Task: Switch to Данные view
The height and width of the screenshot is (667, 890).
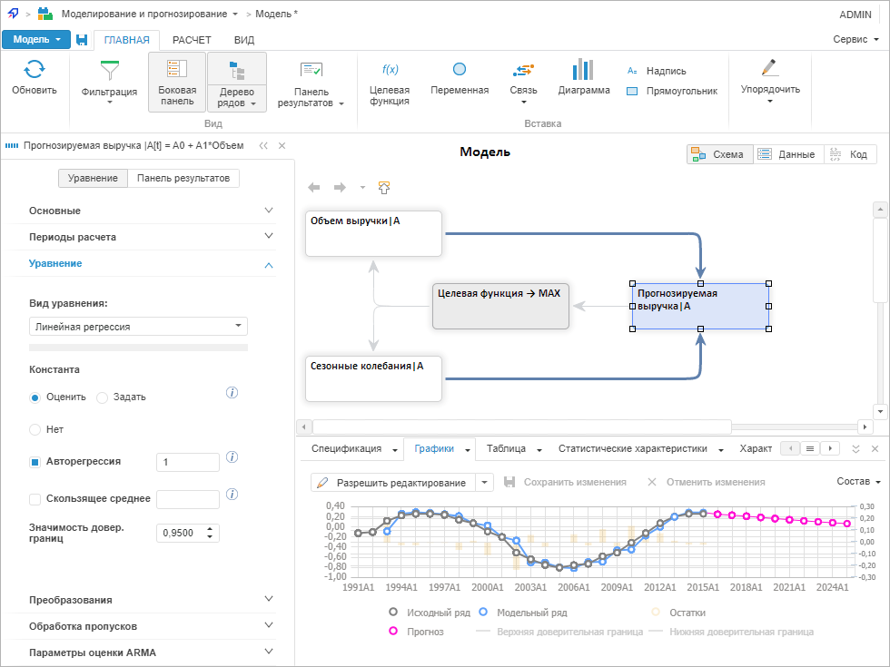Action: pyautogui.click(x=786, y=154)
